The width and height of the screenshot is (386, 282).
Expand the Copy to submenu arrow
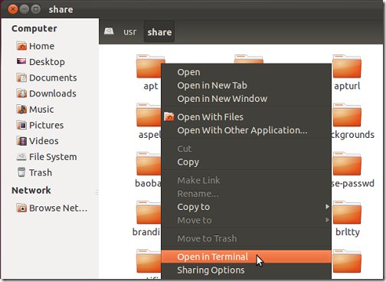pyautogui.click(x=327, y=206)
